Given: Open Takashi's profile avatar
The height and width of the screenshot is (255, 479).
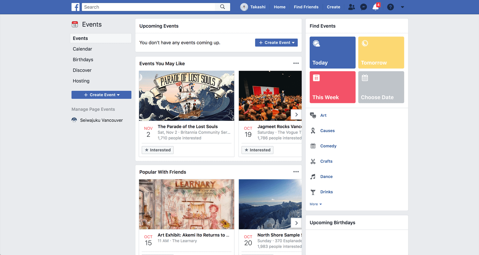Looking at the screenshot, I should click(x=244, y=7).
